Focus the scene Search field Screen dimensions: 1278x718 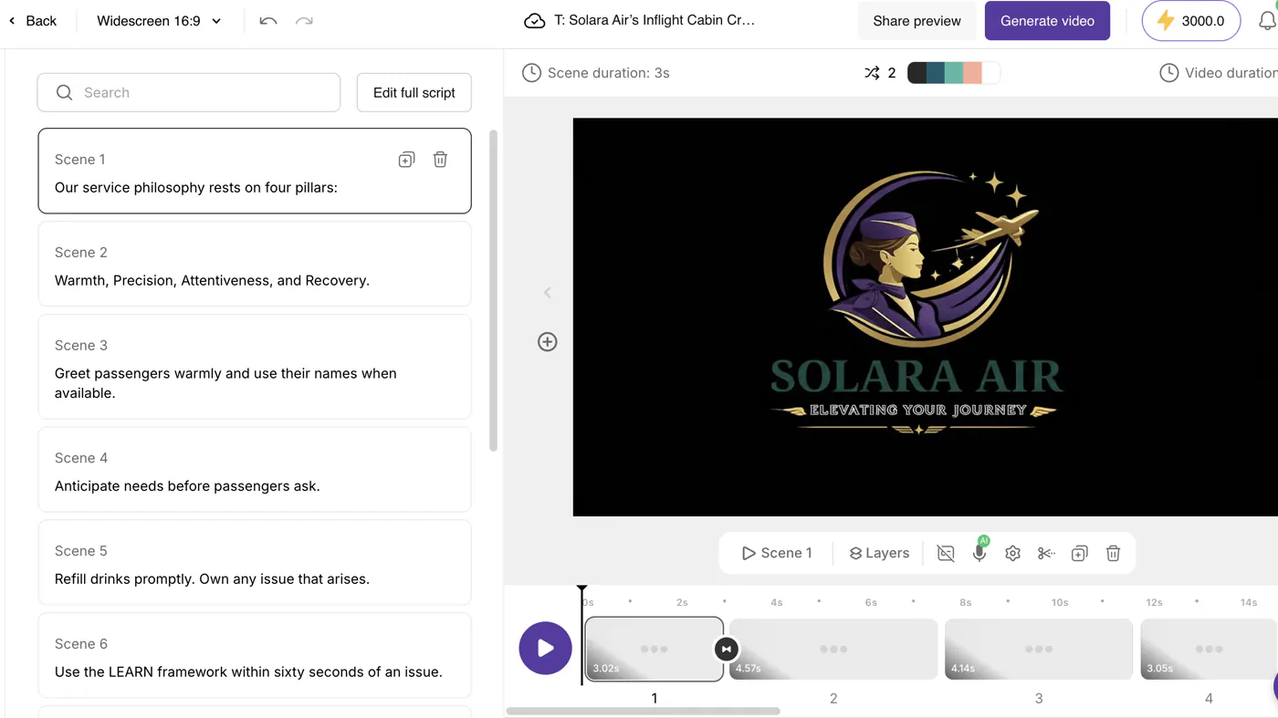[x=189, y=92]
